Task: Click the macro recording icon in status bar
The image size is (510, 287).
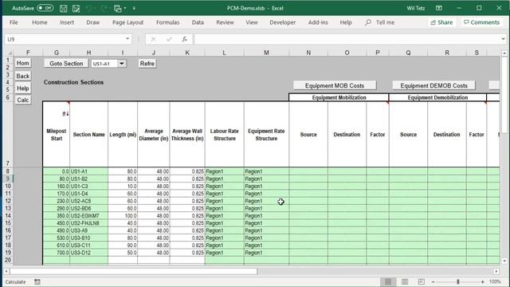Action: (37, 281)
